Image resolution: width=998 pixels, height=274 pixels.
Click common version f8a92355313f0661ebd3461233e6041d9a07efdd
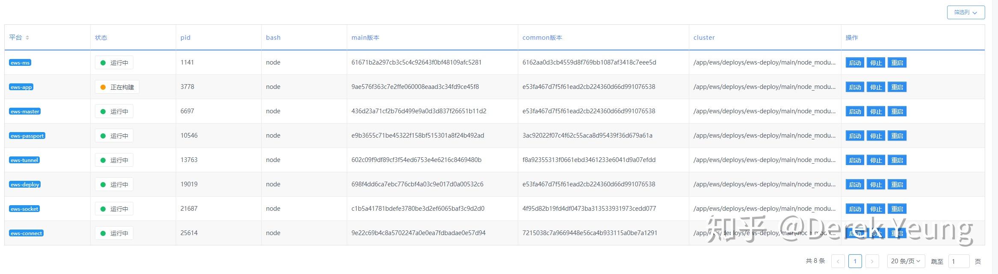click(589, 160)
